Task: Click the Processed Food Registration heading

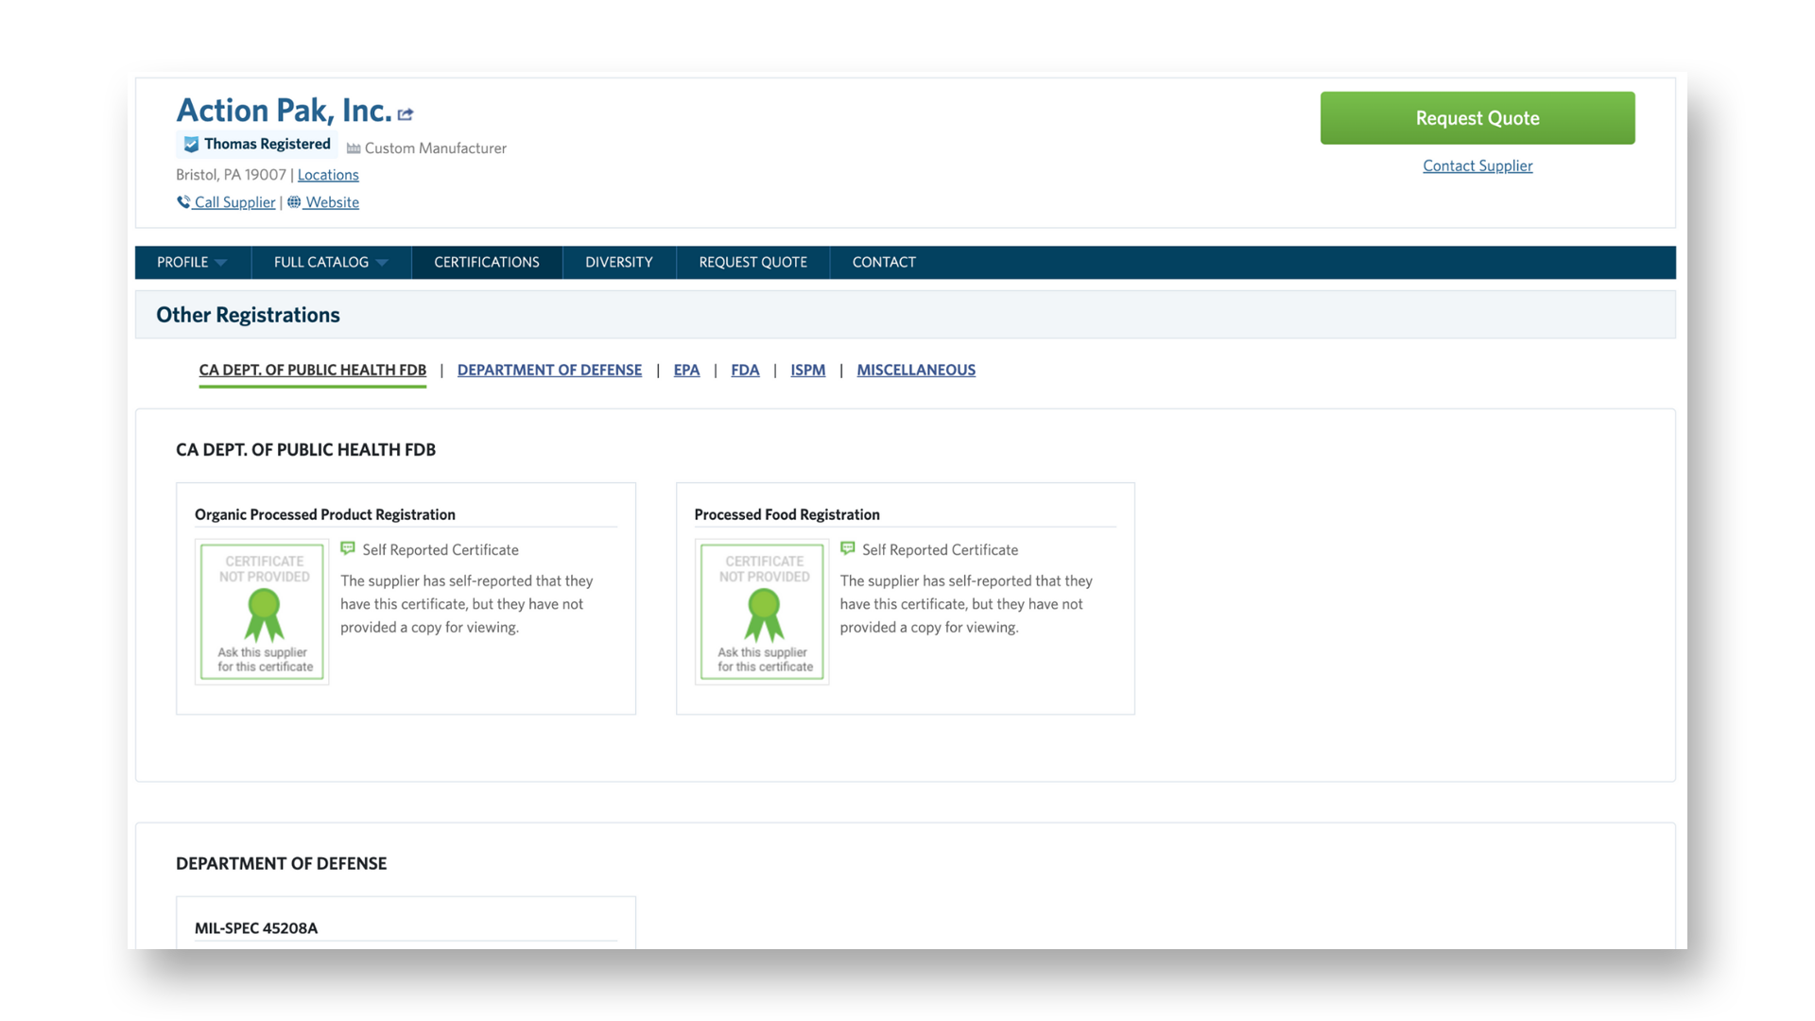Action: coord(786,514)
